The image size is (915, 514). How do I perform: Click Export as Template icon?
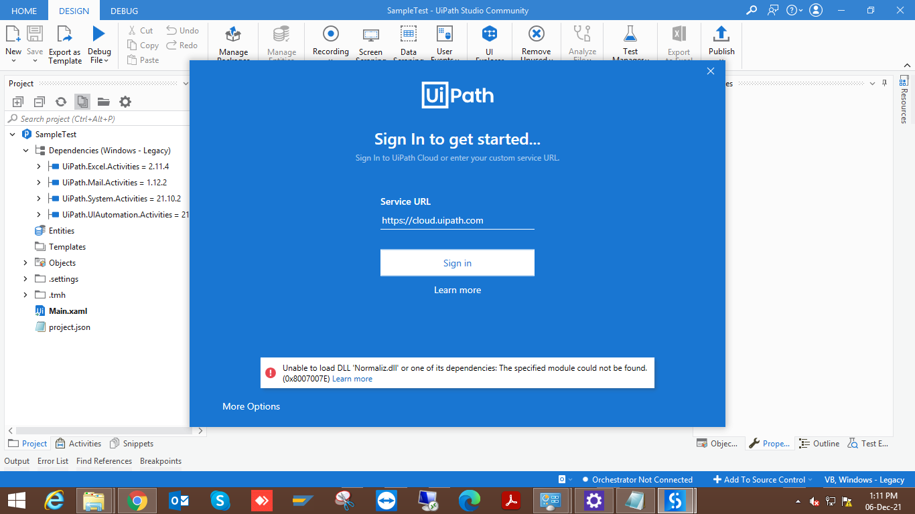(64, 35)
